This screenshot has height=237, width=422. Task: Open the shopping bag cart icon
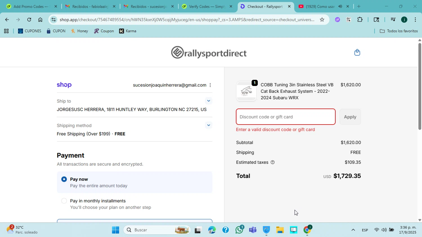click(x=357, y=52)
